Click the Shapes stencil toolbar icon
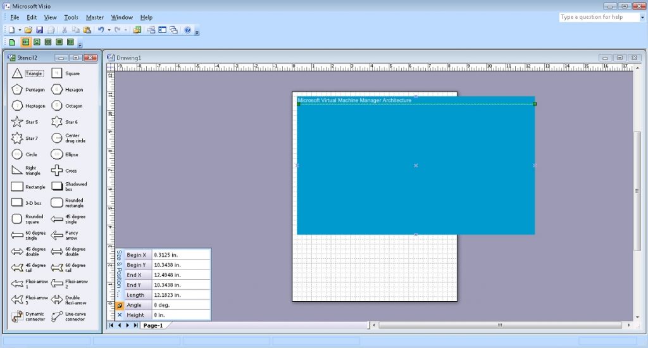This screenshot has height=348, width=648. point(137,30)
